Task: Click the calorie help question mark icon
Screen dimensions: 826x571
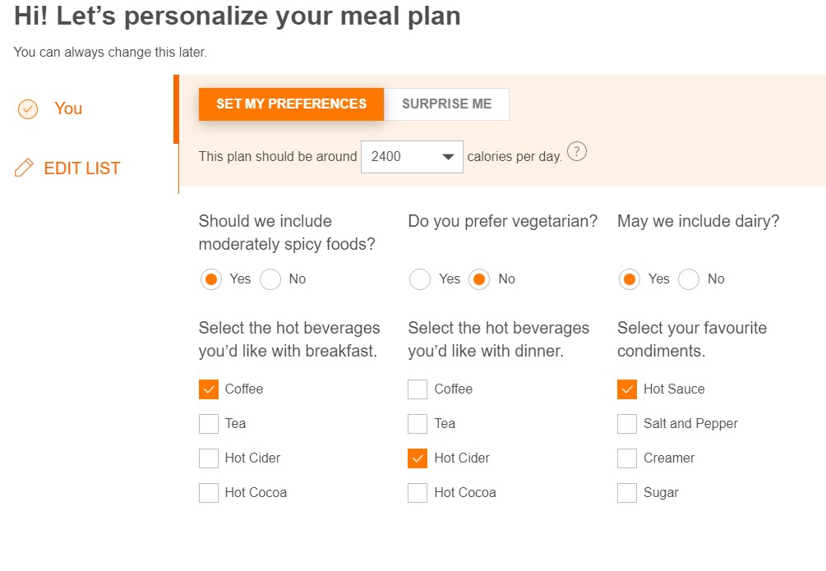Action: (577, 152)
